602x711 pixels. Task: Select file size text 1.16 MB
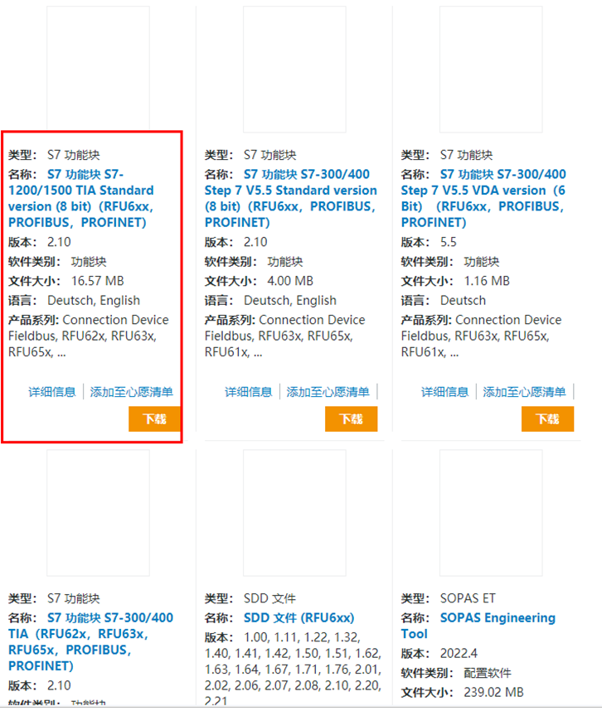point(487,281)
